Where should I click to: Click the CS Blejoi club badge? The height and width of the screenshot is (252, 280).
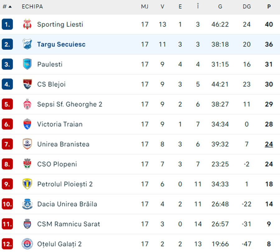pyautogui.click(x=27, y=84)
